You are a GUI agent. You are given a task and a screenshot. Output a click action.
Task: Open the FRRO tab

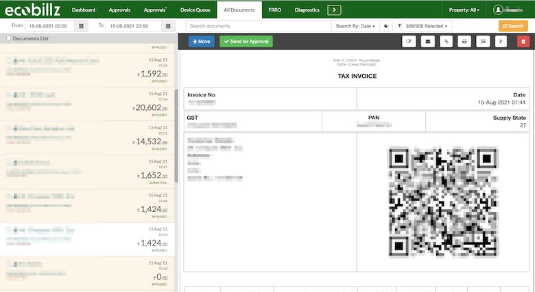(x=274, y=10)
